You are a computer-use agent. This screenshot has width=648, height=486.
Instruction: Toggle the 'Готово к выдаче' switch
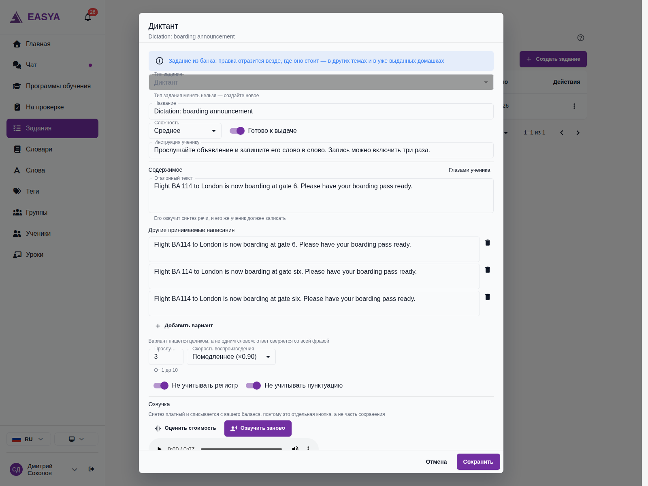click(x=237, y=131)
